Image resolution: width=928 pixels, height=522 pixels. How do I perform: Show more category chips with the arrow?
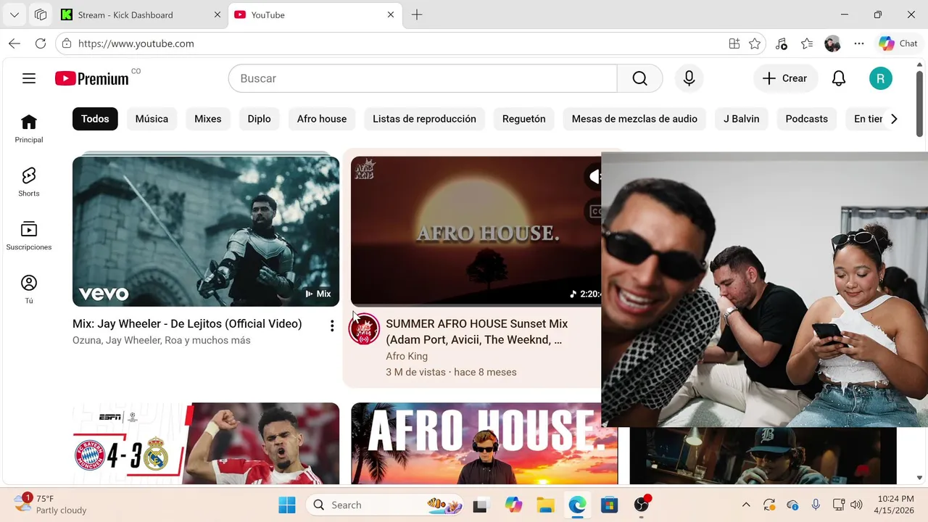click(894, 119)
